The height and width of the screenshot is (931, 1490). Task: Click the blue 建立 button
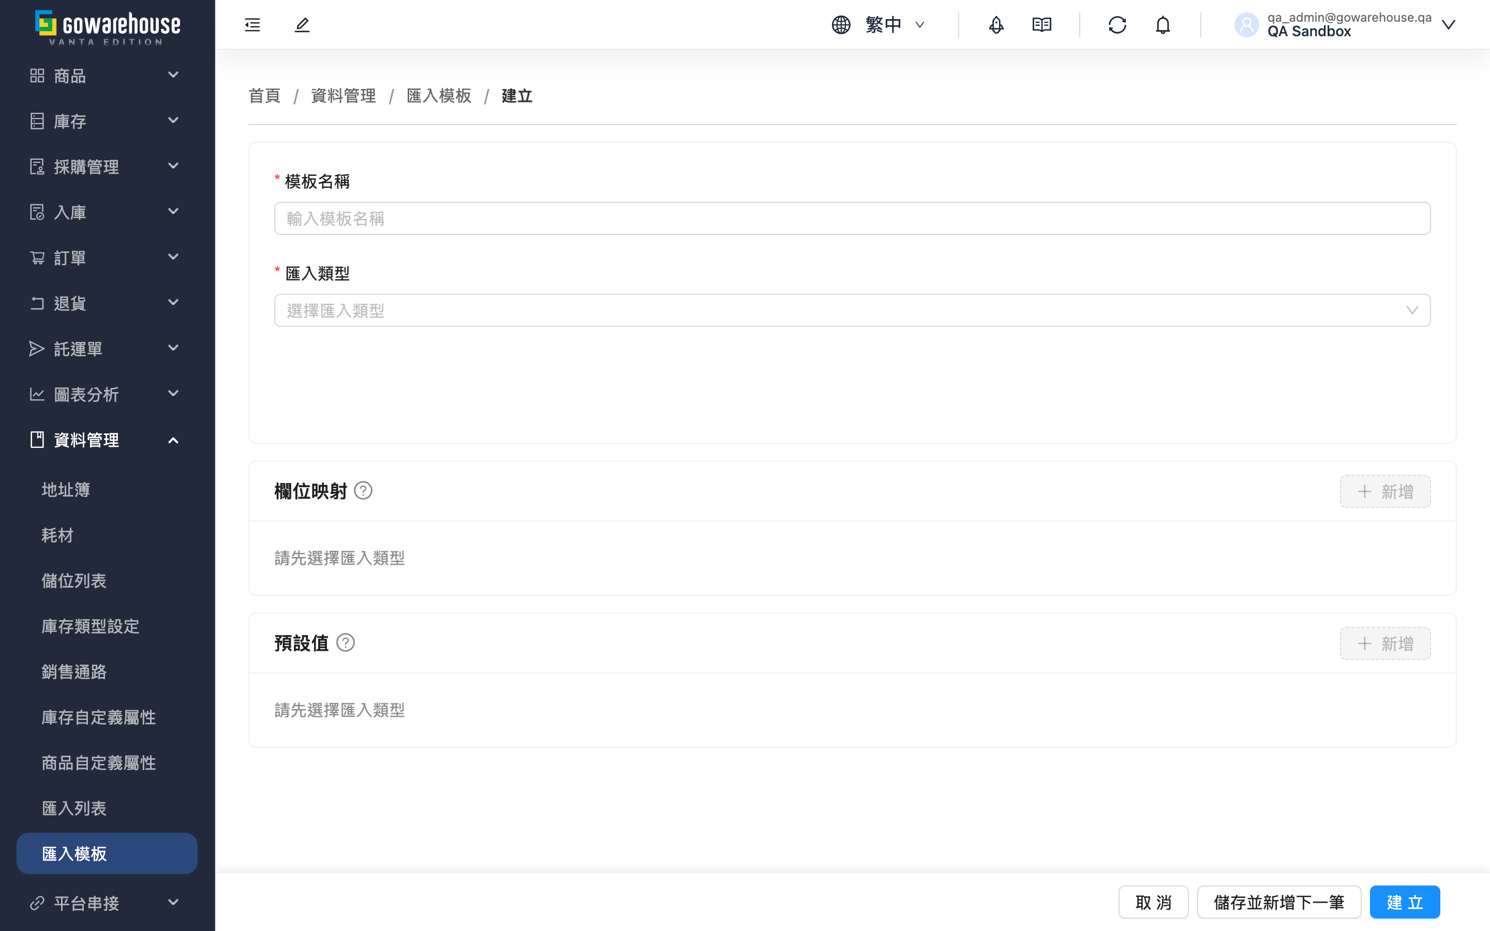click(1405, 902)
